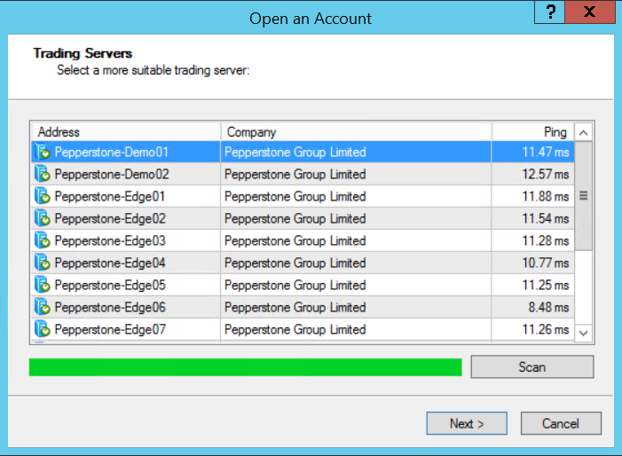Click the company cell in the Pepperstone-Edge06 row
Image resolution: width=622 pixels, height=456 pixels.
click(x=356, y=307)
